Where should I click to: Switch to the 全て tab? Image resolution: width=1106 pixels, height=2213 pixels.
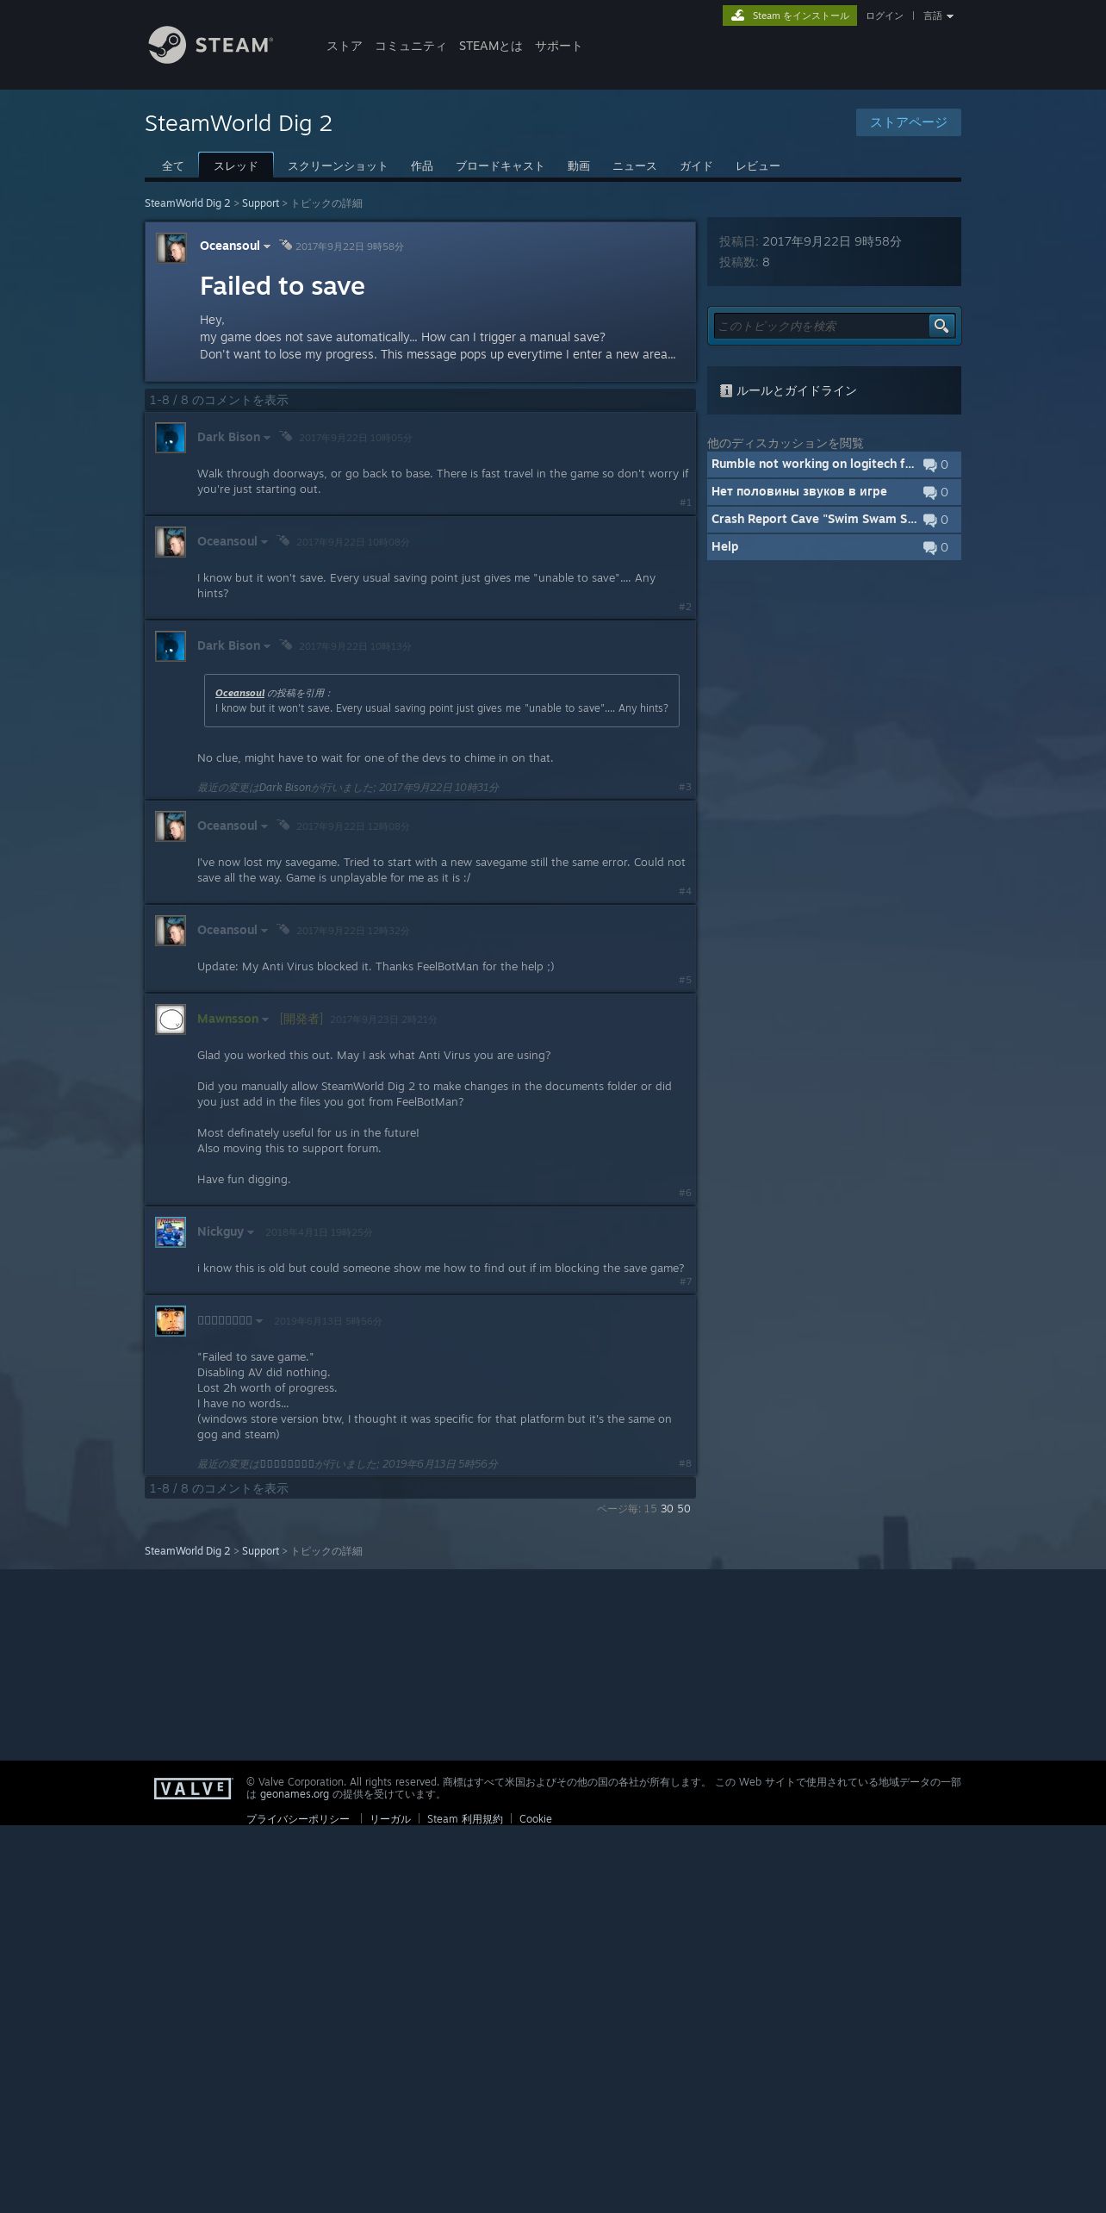tap(173, 165)
